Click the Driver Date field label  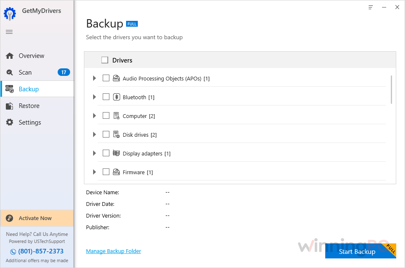click(x=100, y=204)
